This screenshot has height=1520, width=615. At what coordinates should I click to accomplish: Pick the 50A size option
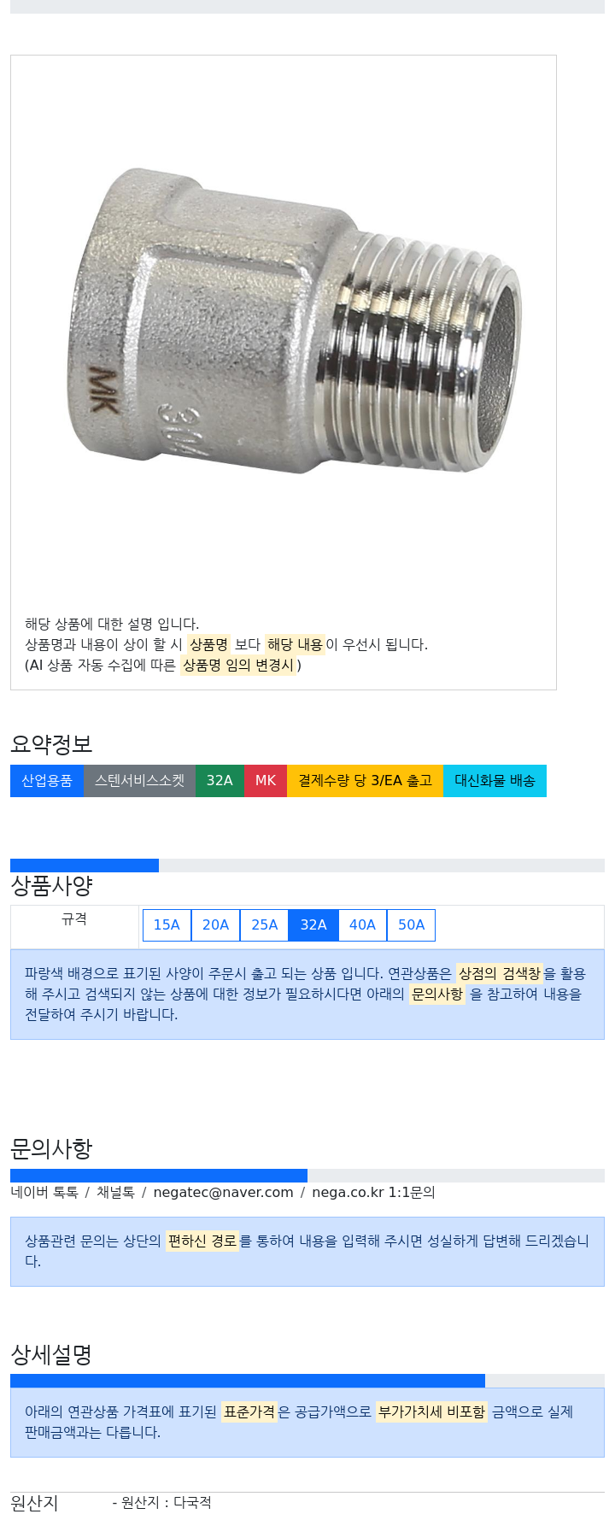click(411, 924)
